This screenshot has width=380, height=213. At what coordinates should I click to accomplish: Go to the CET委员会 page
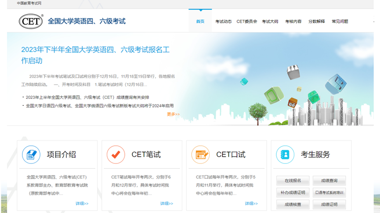point(246,22)
